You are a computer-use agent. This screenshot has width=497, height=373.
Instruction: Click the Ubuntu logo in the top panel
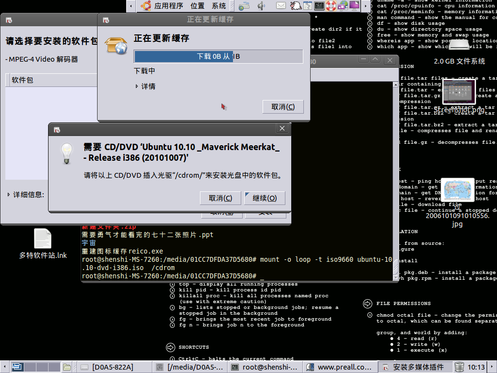(146, 6)
